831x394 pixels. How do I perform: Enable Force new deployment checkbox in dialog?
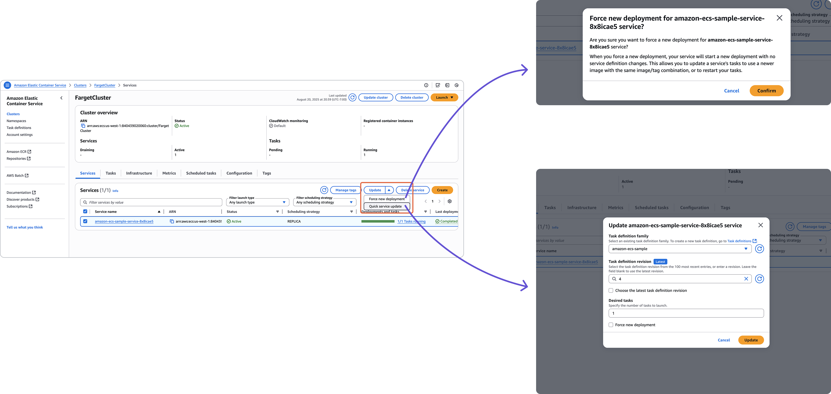(611, 325)
